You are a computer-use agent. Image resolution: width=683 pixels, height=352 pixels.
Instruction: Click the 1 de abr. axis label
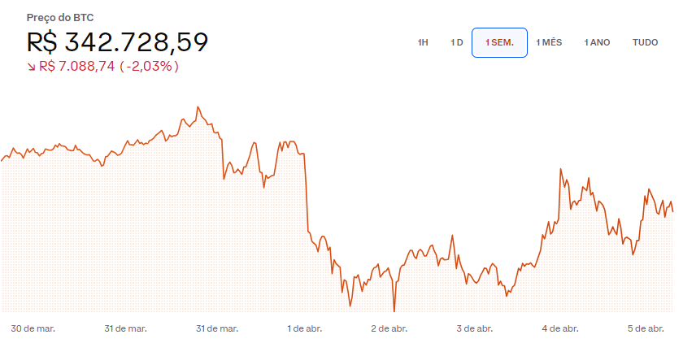304,328
